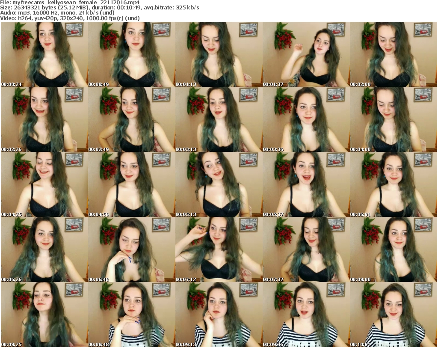This screenshot has width=438, height=347.
Task: Select the thumbnail frame stamped 00:01:37
Action: (x=306, y=54)
